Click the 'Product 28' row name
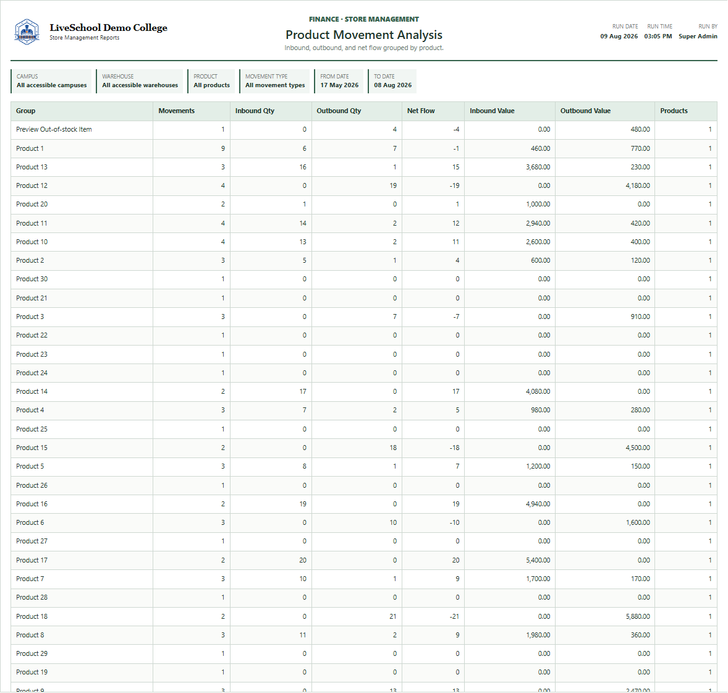 tap(32, 597)
